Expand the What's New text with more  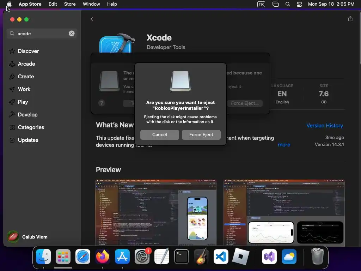(x=284, y=145)
